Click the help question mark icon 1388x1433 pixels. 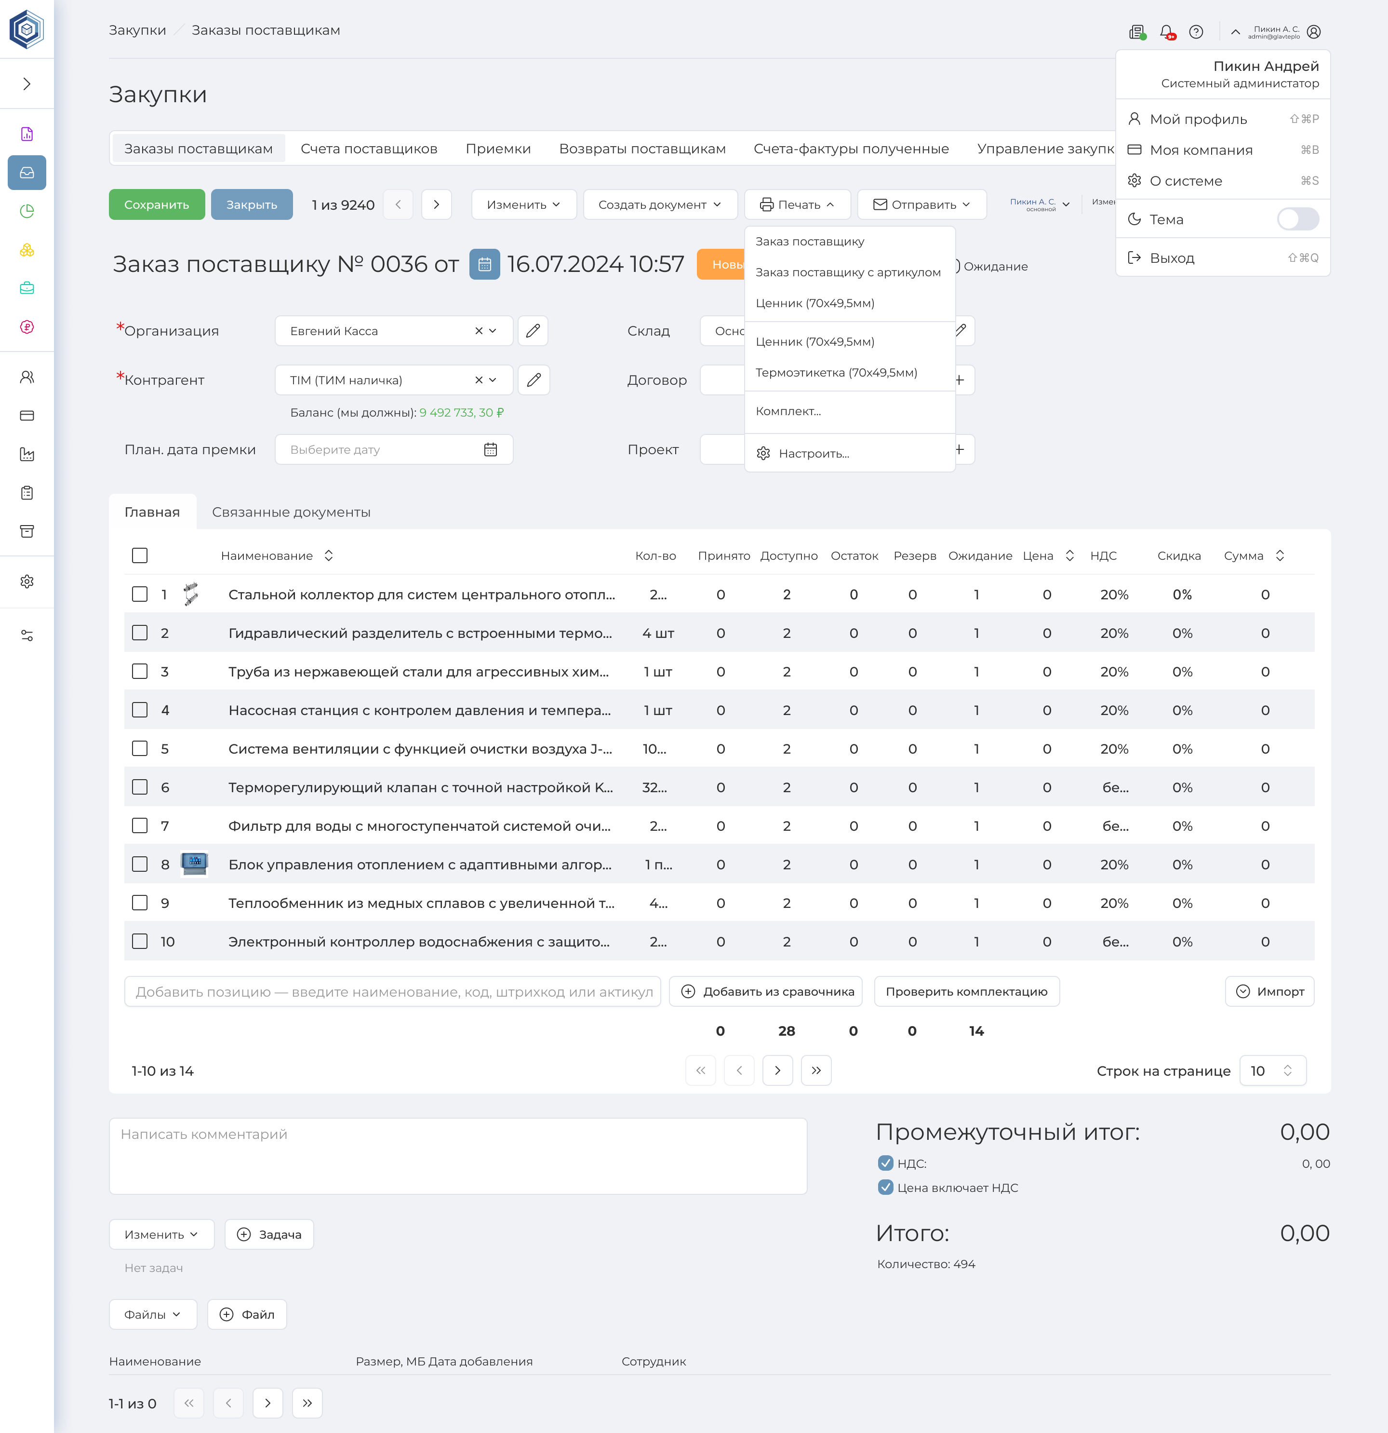(x=1197, y=31)
